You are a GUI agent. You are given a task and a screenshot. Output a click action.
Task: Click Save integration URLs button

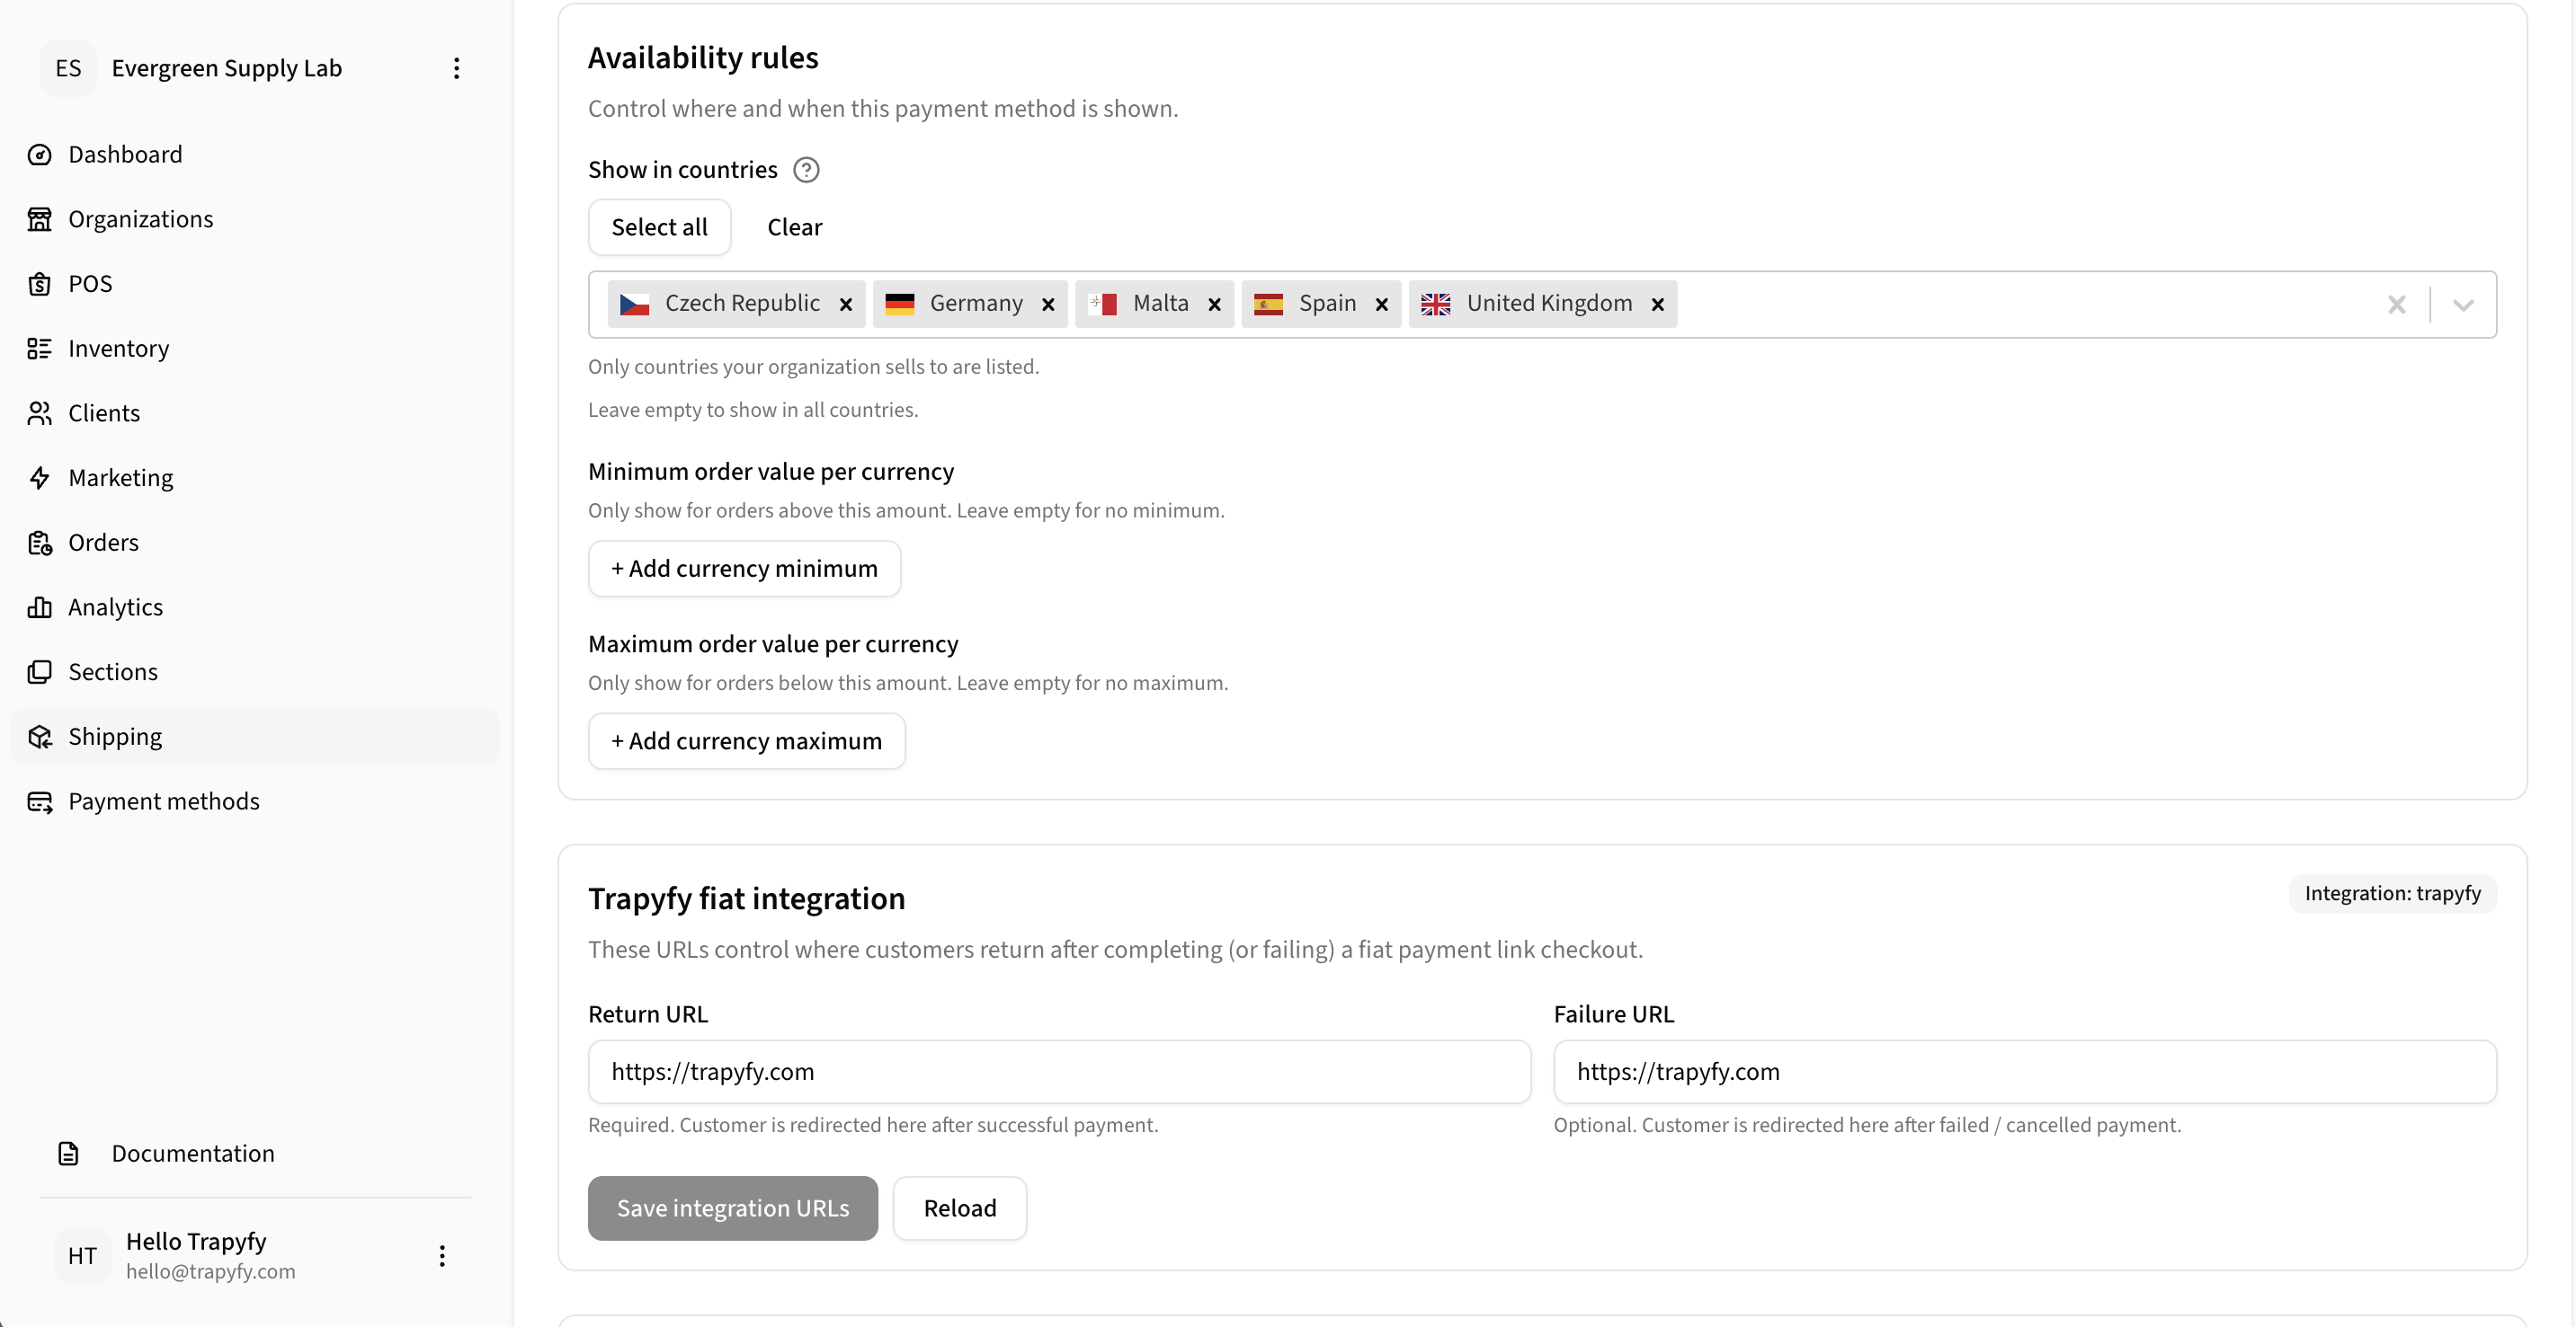tap(733, 1208)
